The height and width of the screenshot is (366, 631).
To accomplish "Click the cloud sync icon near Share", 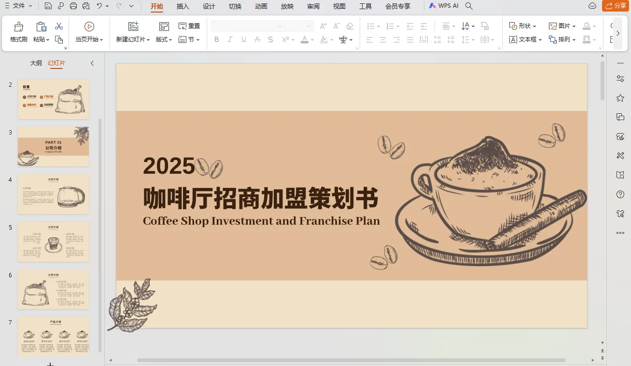I will (x=592, y=6).
